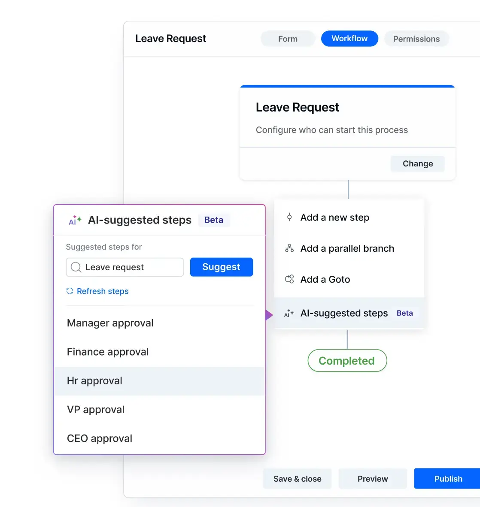The width and height of the screenshot is (480, 507).
Task: Click the Completed workflow node
Action: [347, 360]
